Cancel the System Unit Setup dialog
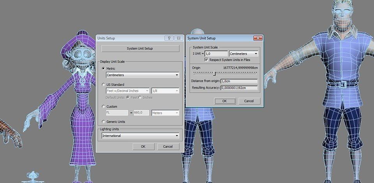Image resolution: width=374 pixels, height=183 pixels. pos(249,101)
